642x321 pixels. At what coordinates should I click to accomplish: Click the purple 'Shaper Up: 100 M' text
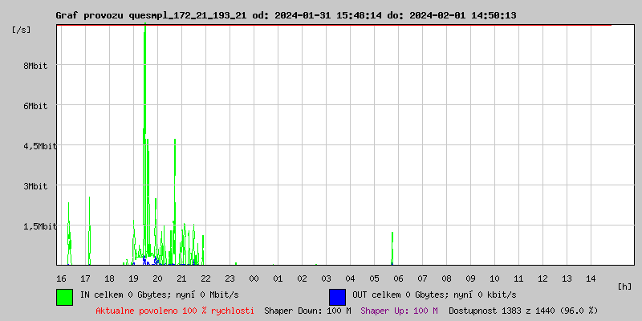pos(399,311)
